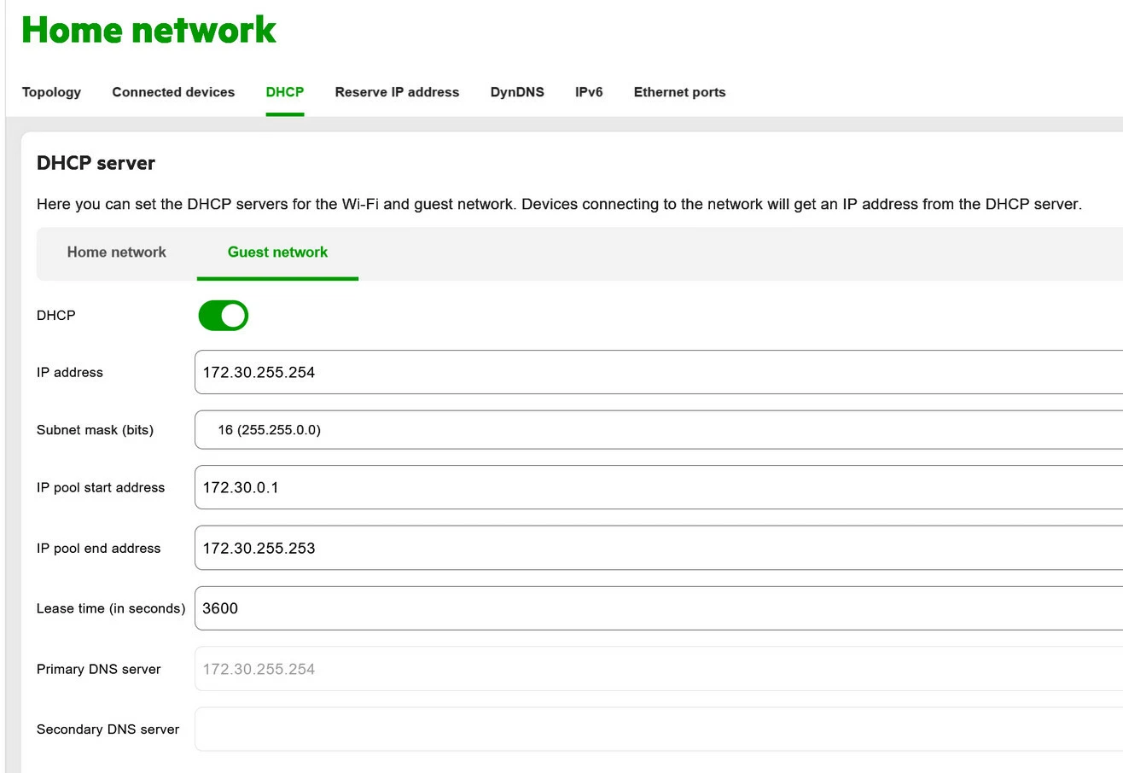
Task: Select the DHCP tab in the top navigation
Action: click(285, 92)
